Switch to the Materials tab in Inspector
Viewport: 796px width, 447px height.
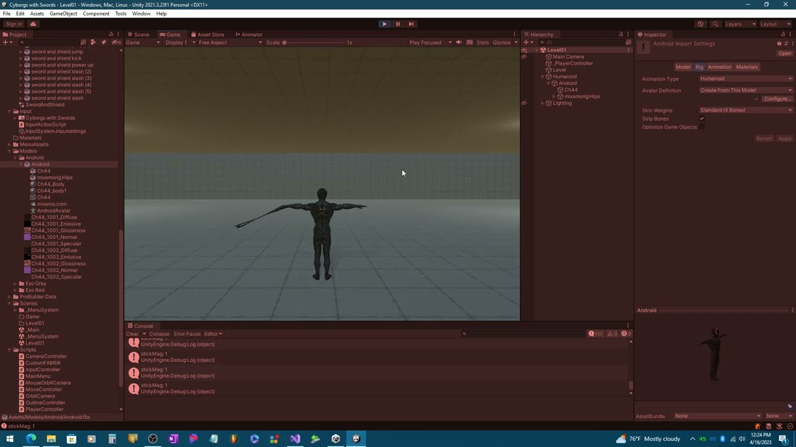point(747,66)
